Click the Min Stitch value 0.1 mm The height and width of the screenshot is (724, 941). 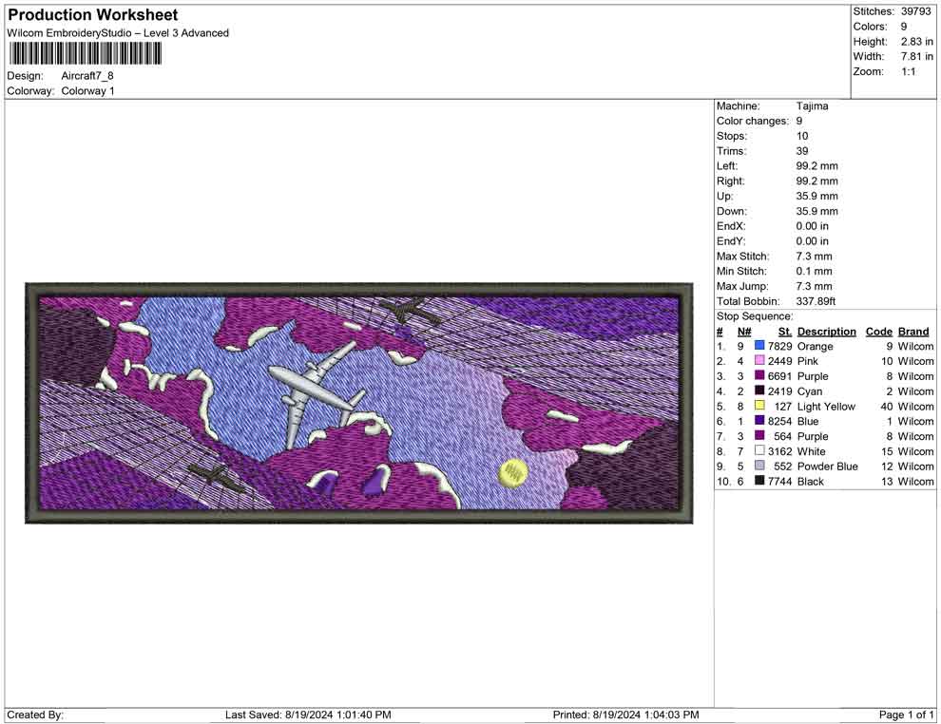click(x=815, y=271)
